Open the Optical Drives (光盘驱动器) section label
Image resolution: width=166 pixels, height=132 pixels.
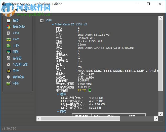[20, 64]
